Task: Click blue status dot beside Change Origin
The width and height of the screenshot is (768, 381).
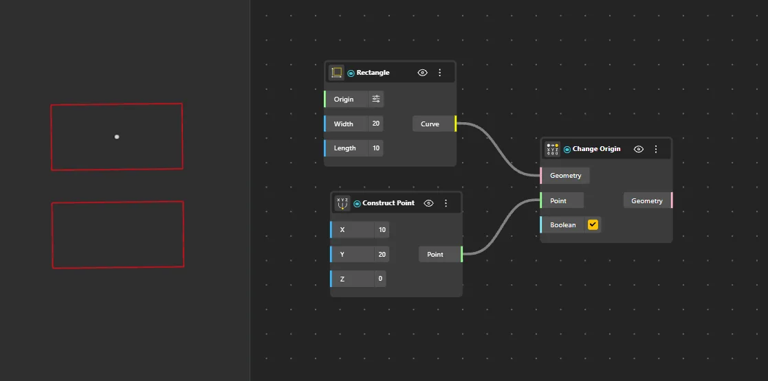Action: click(x=567, y=150)
